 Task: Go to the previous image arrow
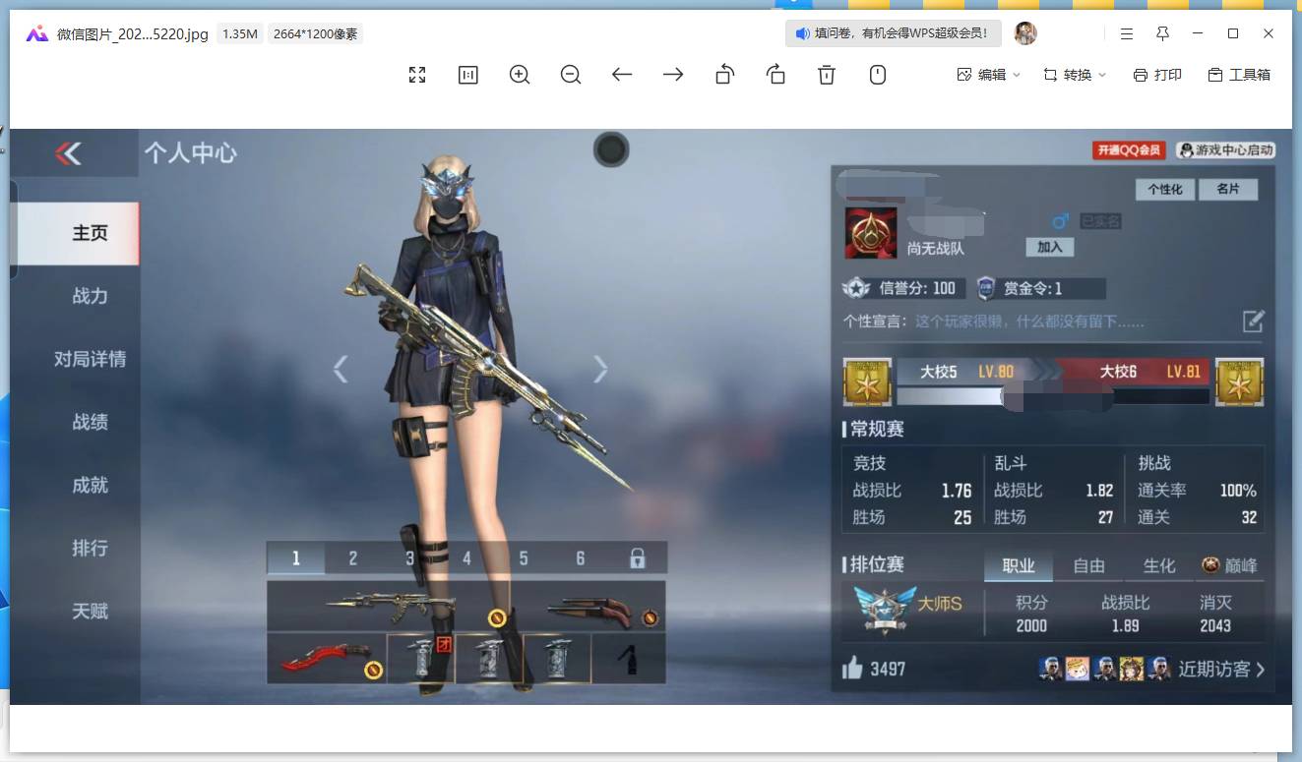[x=622, y=75]
